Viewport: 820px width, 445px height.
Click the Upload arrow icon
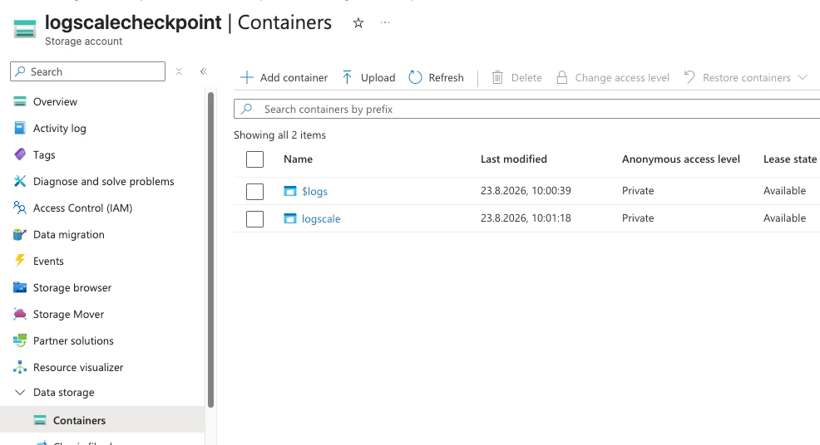pyautogui.click(x=348, y=77)
